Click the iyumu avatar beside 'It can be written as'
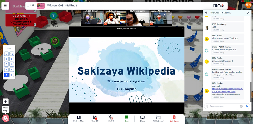Screen dimensions: 253x124 (x=207, y=50)
